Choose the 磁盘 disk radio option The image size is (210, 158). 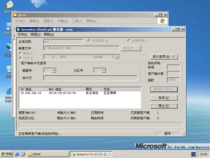20,53
